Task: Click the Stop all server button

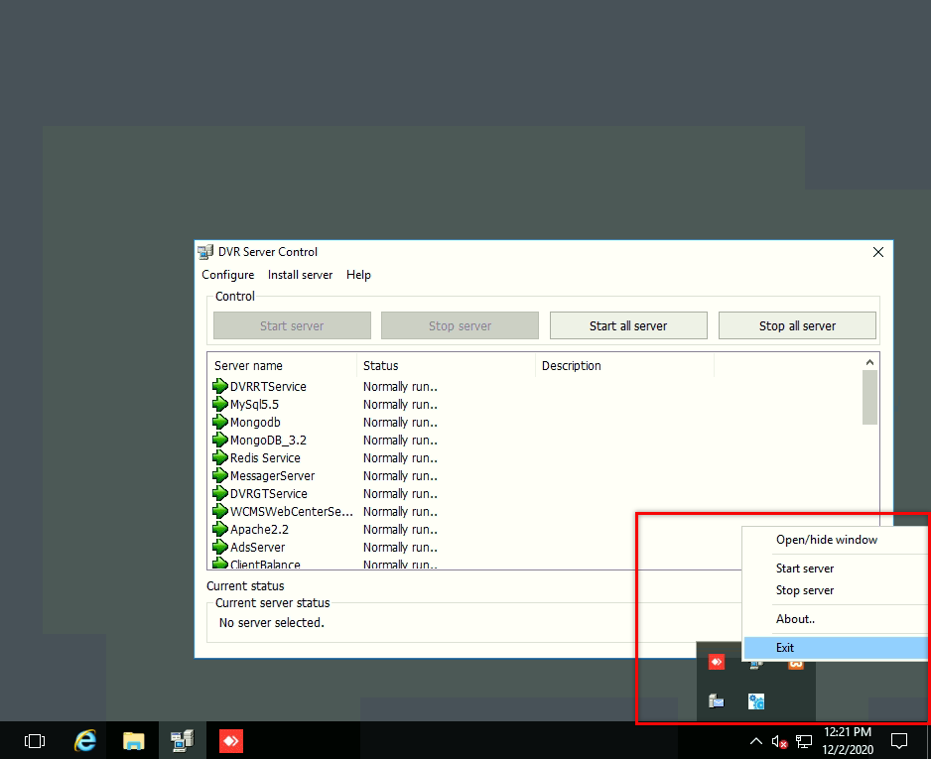Action: pos(797,325)
